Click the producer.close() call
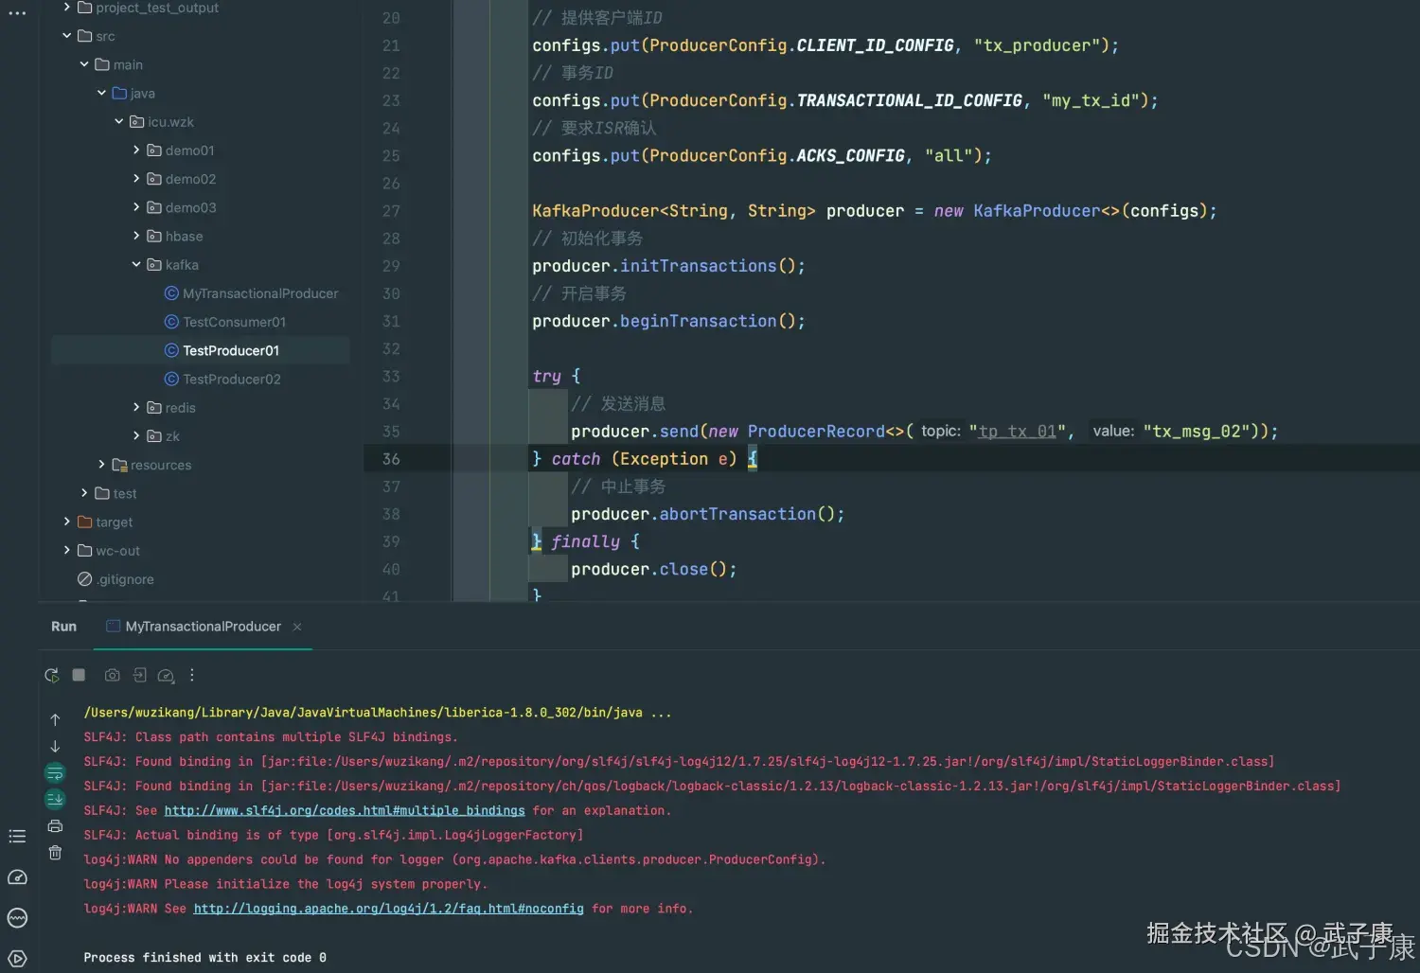This screenshot has width=1420, height=973. 653,569
